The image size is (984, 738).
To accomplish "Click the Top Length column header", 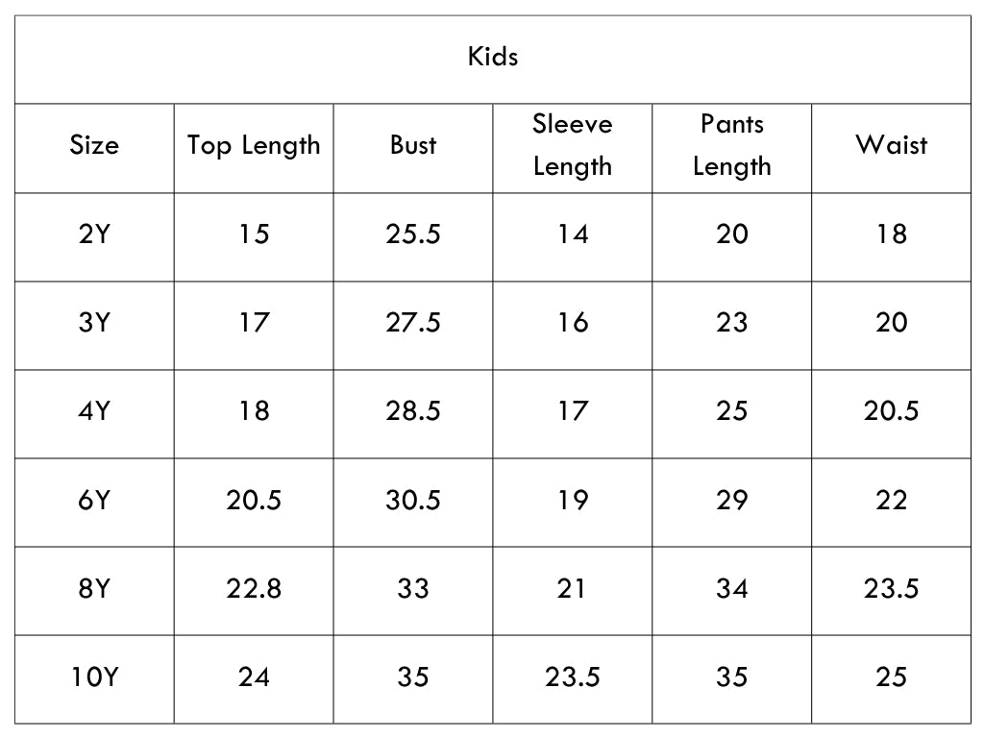I will coord(254,146).
